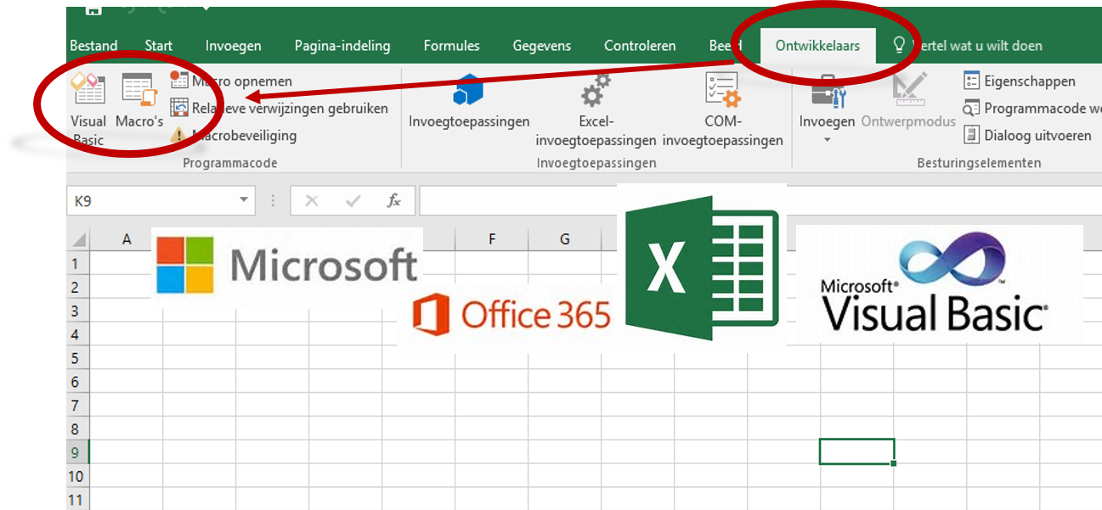Select row 5 header
The height and width of the screenshot is (510, 1102).
pos(78,358)
